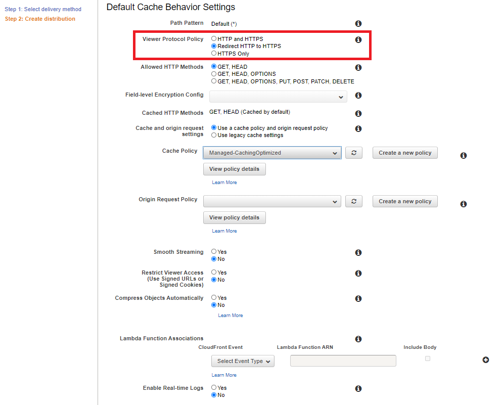Refresh the Cache Policy list
The image size is (502, 405).
353,153
